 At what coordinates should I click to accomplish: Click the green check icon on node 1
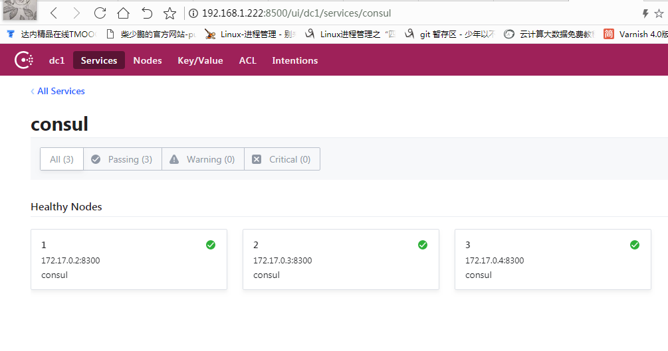click(x=211, y=245)
